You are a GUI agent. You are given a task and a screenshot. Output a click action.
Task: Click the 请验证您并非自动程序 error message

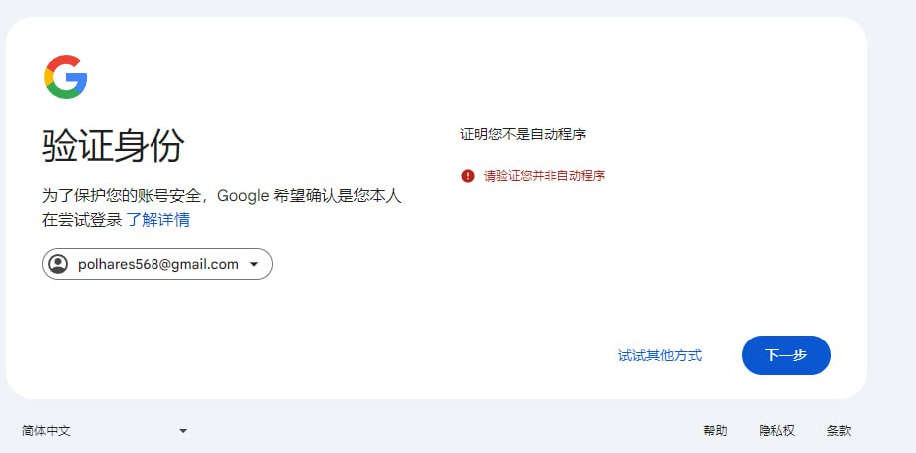pos(544,175)
